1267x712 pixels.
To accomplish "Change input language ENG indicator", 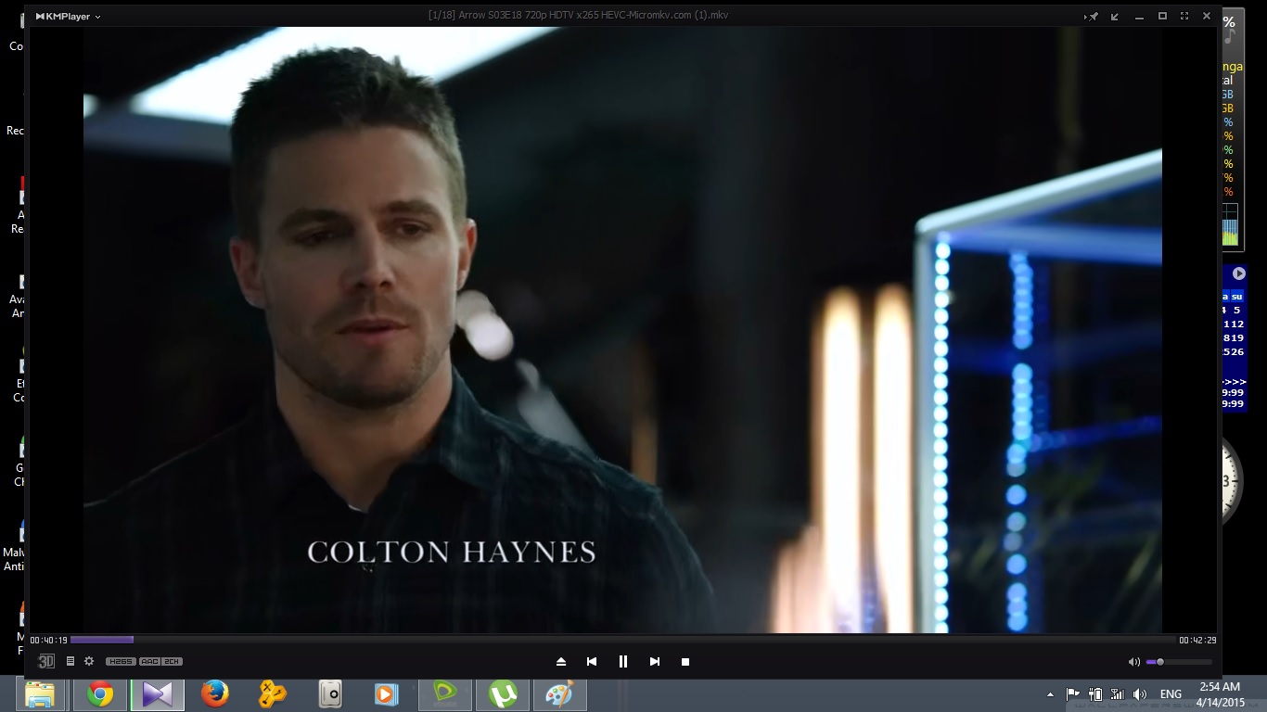I will [1171, 694].
